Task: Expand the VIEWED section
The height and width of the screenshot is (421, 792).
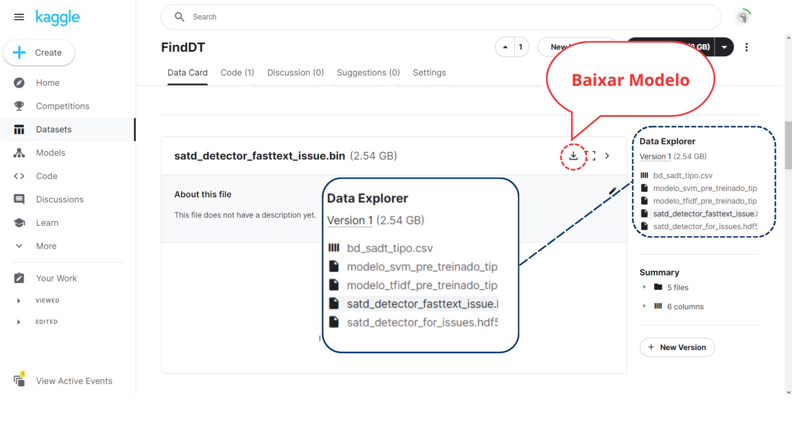Action: [x=19, y=301]
